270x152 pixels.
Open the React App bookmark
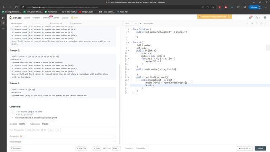(x=123, y=12)
